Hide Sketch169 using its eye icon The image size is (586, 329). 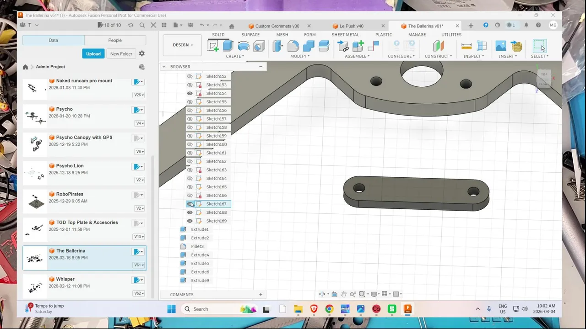tap(190, 221)
